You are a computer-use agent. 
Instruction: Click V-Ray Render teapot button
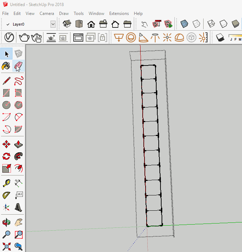pyautogui.click(x=24, y=37)
